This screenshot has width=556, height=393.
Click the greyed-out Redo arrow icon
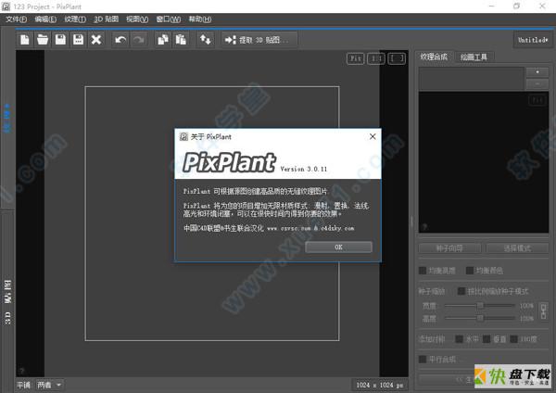[139, 39]
